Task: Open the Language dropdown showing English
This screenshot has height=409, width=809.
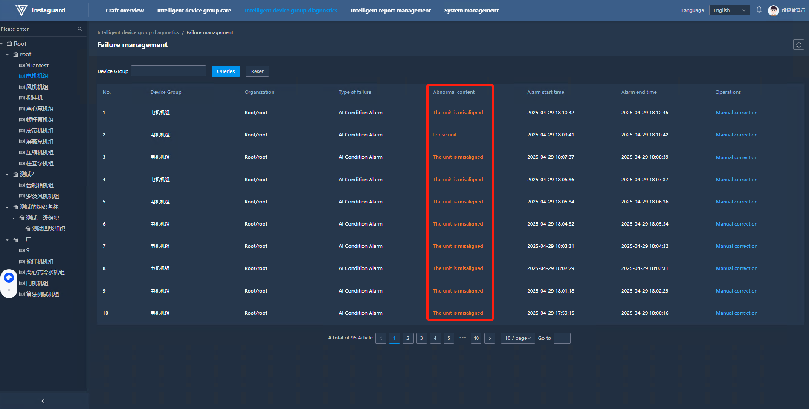Action: (729, 10)
